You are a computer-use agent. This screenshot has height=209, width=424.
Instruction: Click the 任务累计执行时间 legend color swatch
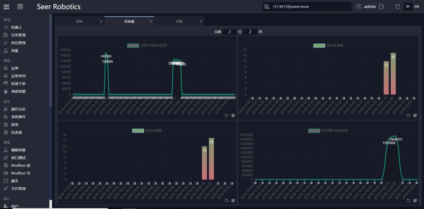point(314,130)
